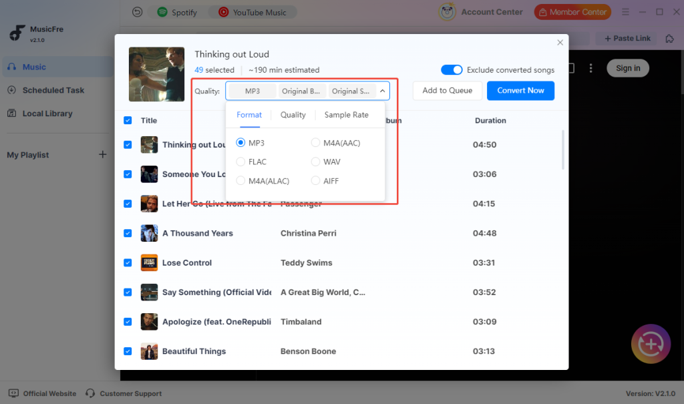
Task: Click the Thinking out Loud album cover
Action: point(156,74)
